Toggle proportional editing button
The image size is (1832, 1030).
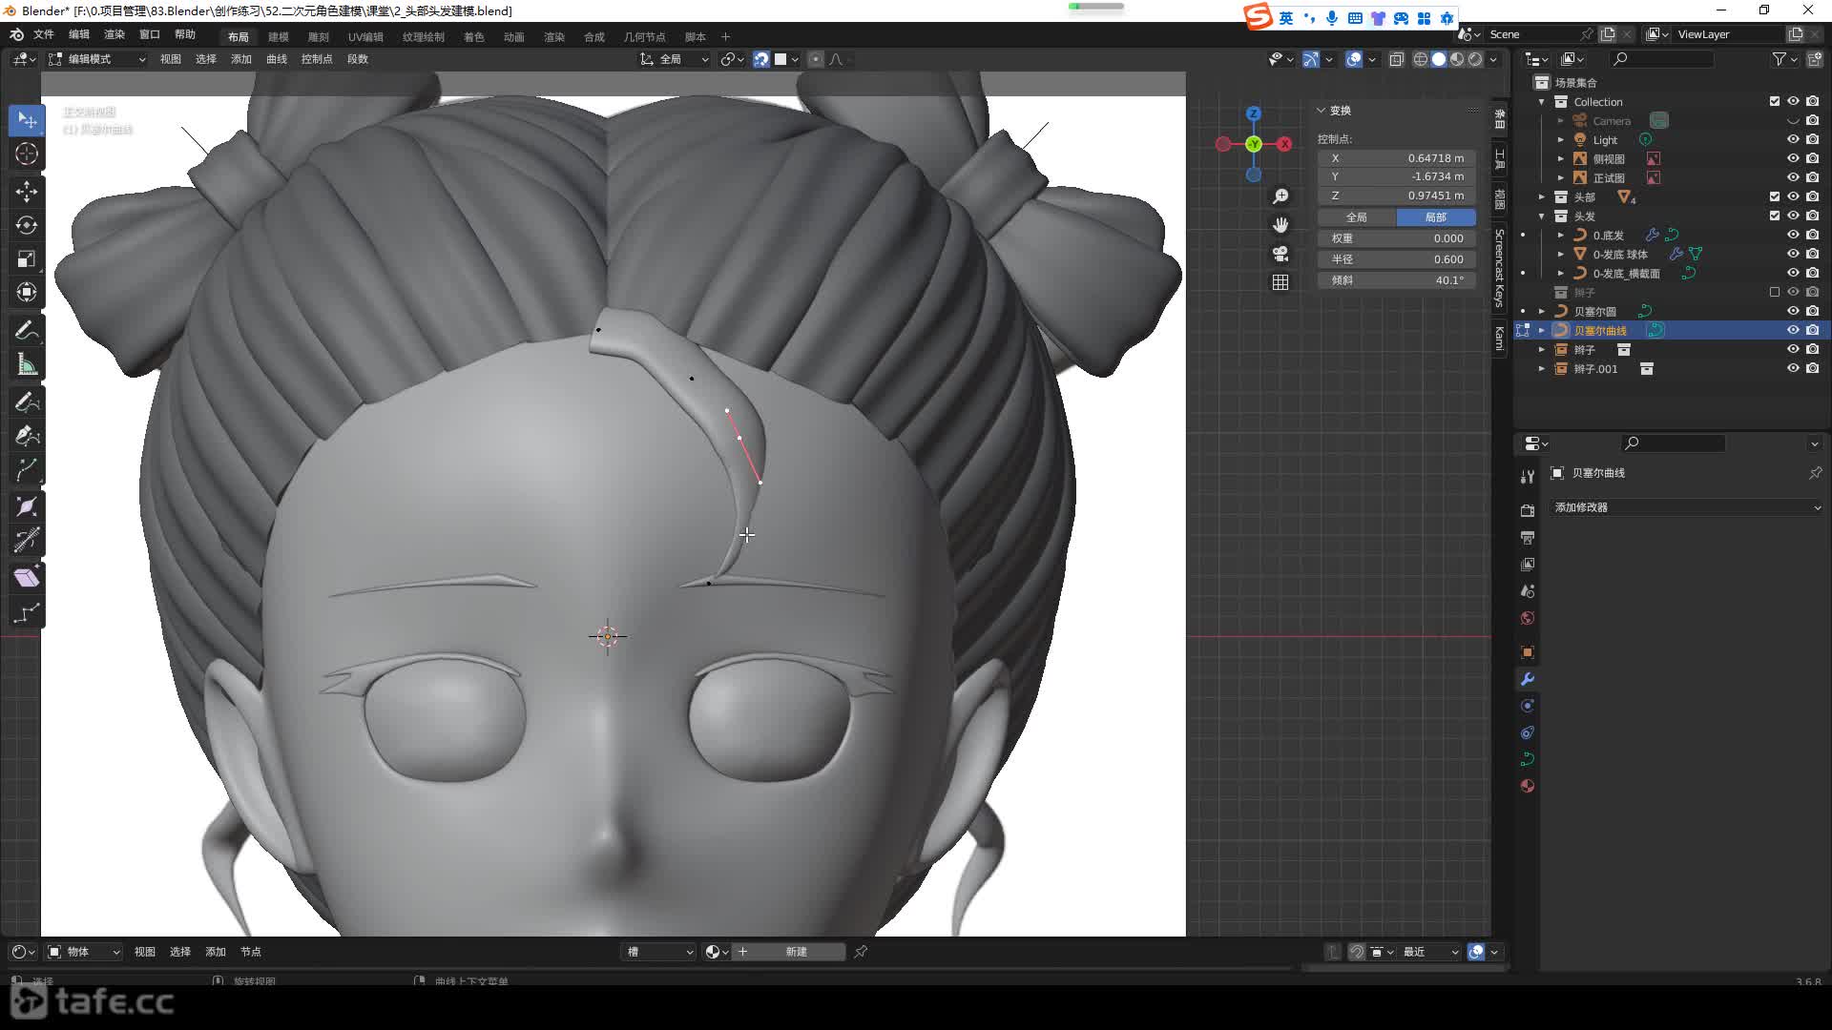click(816, 59)
